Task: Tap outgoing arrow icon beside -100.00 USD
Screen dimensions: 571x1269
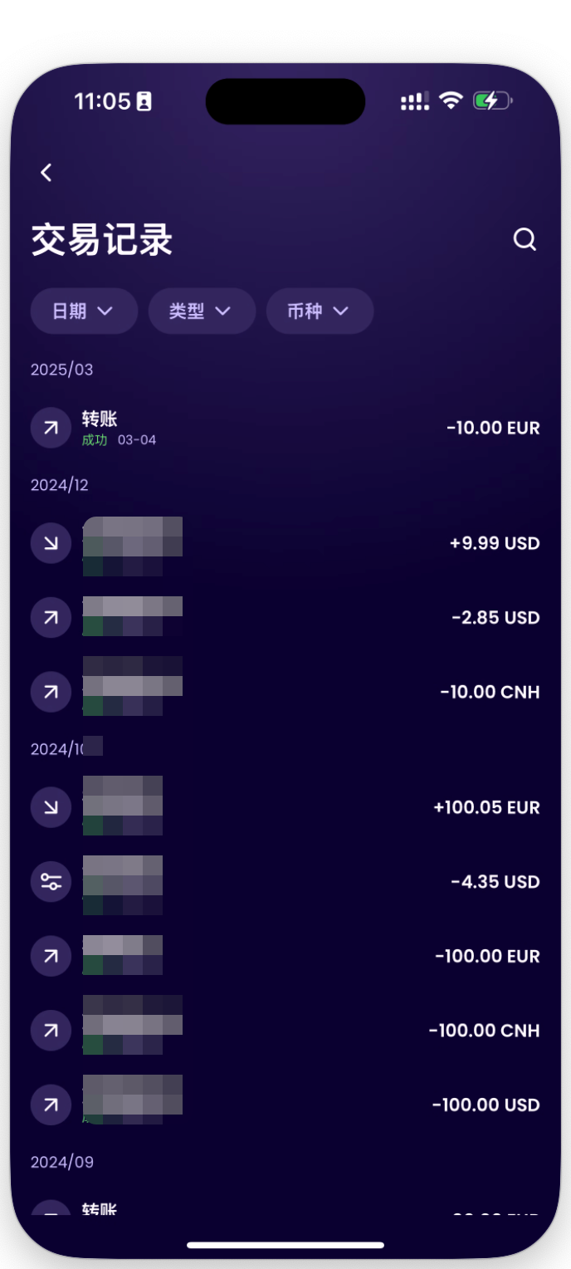Action: (51, 1105)
